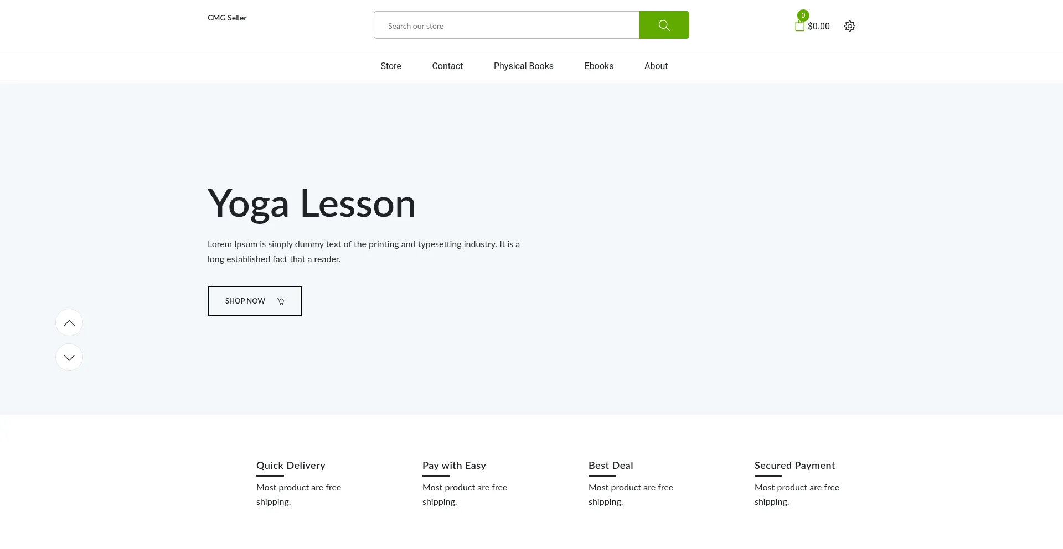The image size is (1063, 549).
Task: Select Ebooks in the navigation bar
Action: pos(598,66)
